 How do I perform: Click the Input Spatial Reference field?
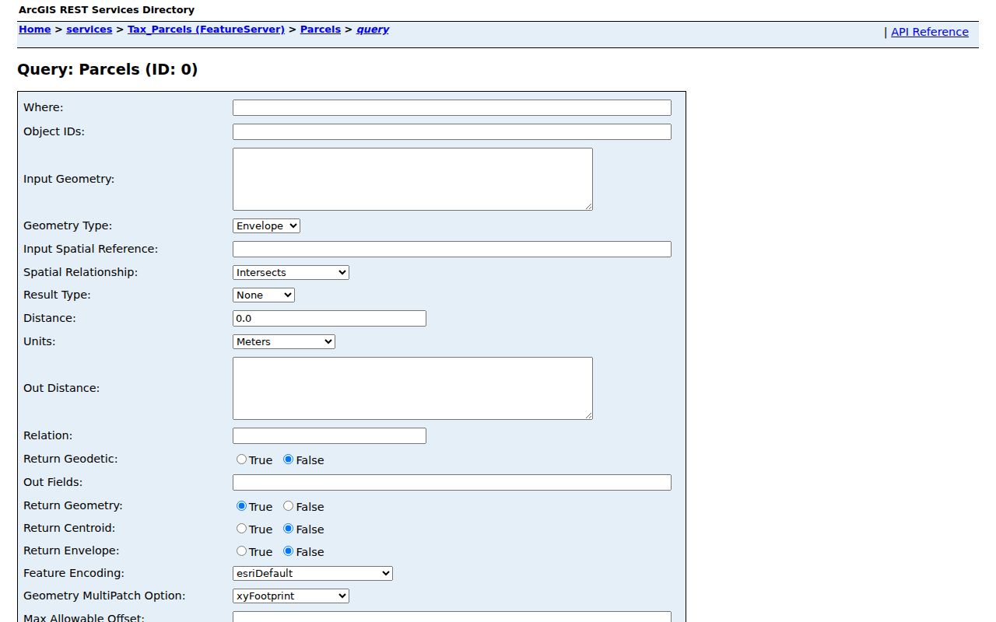pyautogui.click(x=452, y=250)
